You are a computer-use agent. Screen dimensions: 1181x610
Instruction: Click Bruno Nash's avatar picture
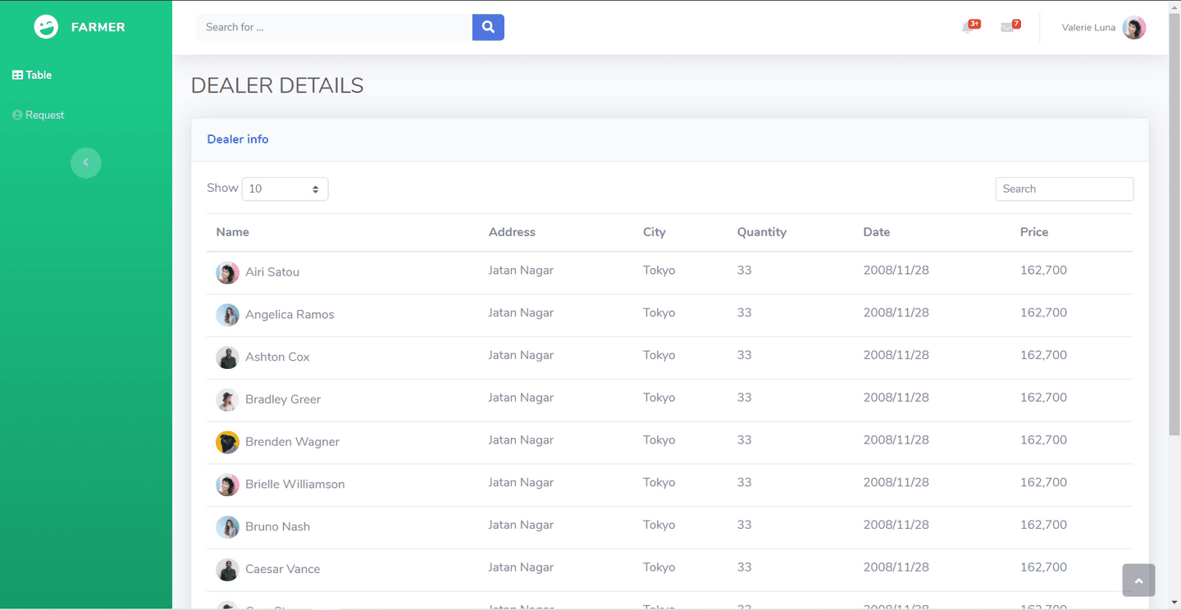pos(227,527)
